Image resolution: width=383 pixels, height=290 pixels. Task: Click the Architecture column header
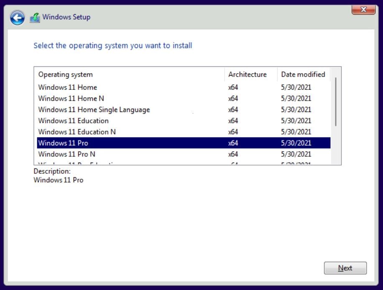pos(250,74)
